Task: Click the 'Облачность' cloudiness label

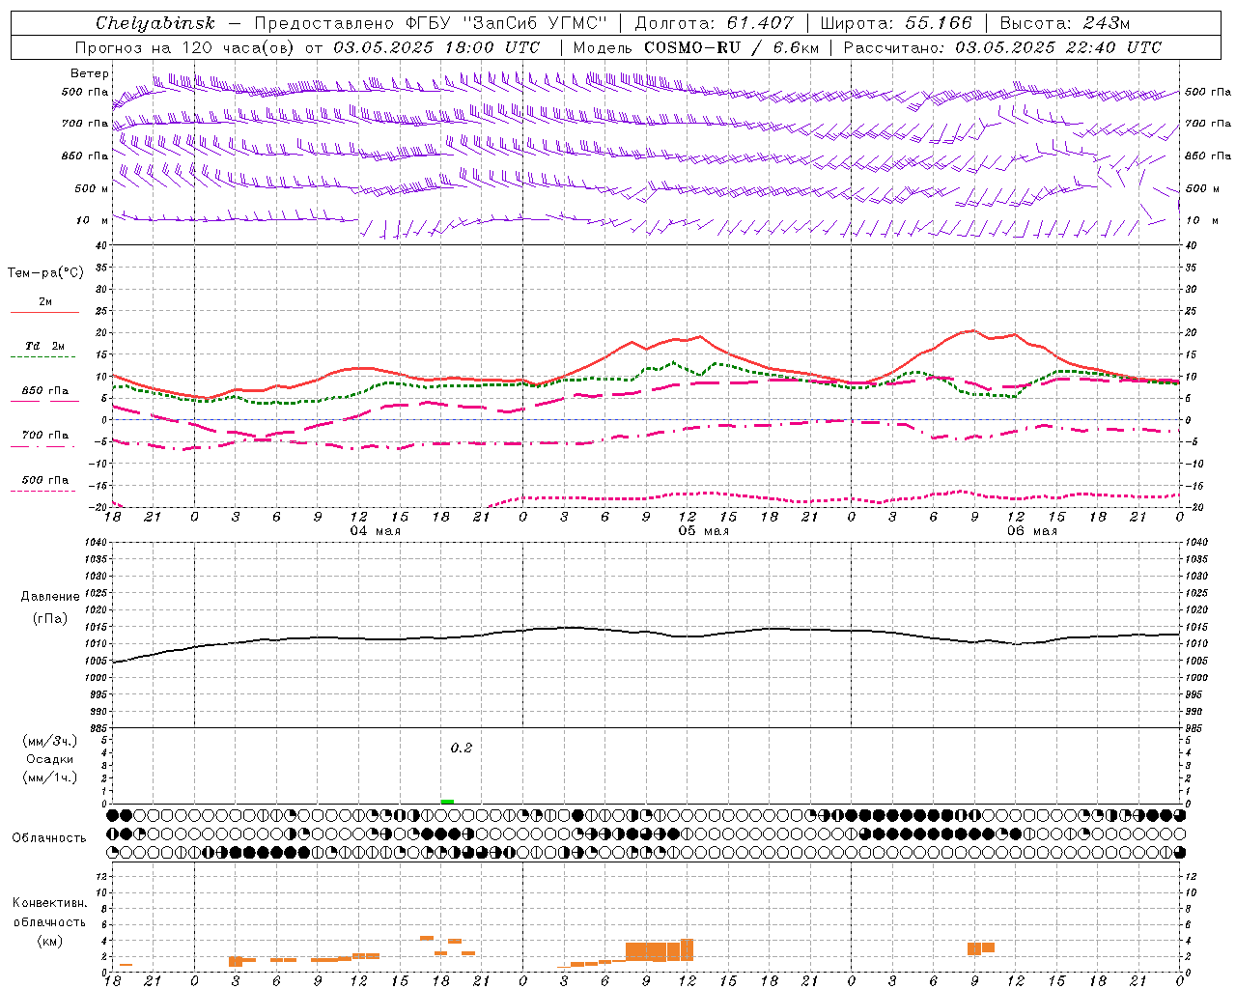Action: (49, 838)
